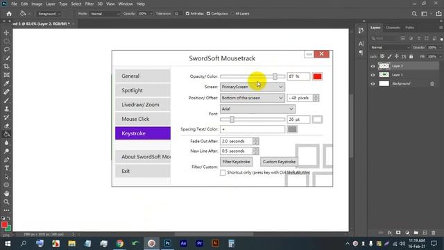The width and height of the screenshot is (444, 250).
Task: Toggle the All Layers checkbox
Action: click(x=232, y=14)
